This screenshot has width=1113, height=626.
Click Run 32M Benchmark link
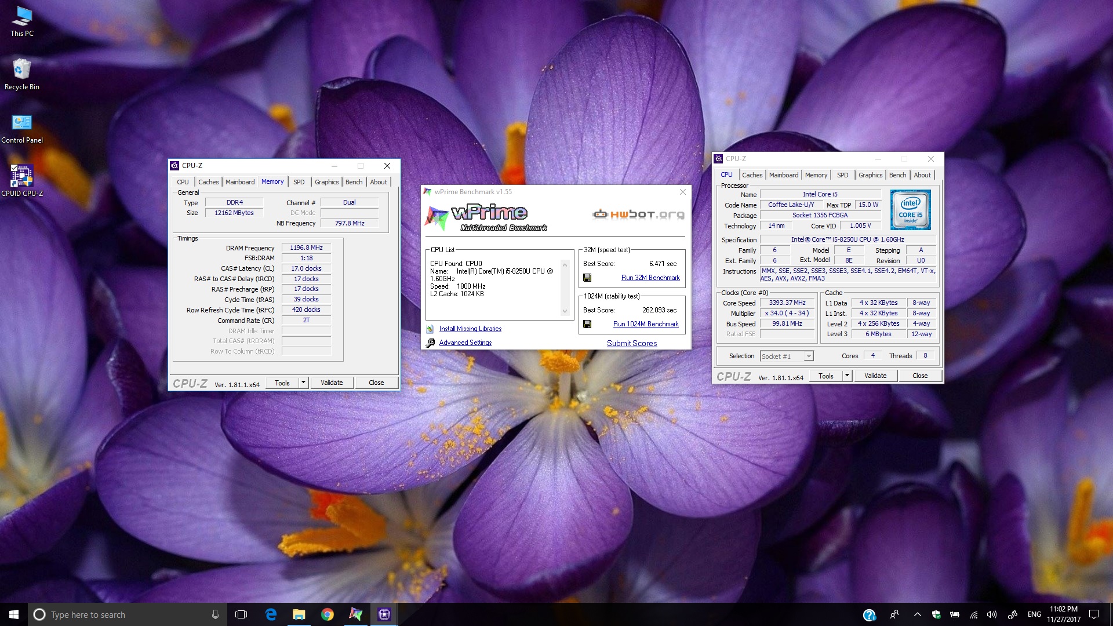click(650, 278)
